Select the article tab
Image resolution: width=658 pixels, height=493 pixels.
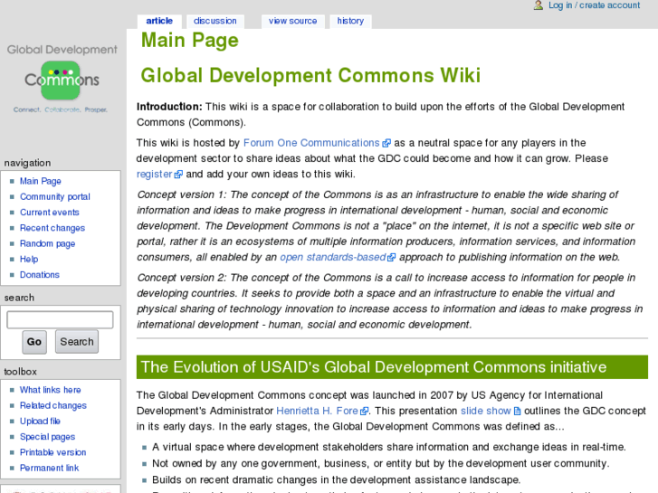(159, 21)
